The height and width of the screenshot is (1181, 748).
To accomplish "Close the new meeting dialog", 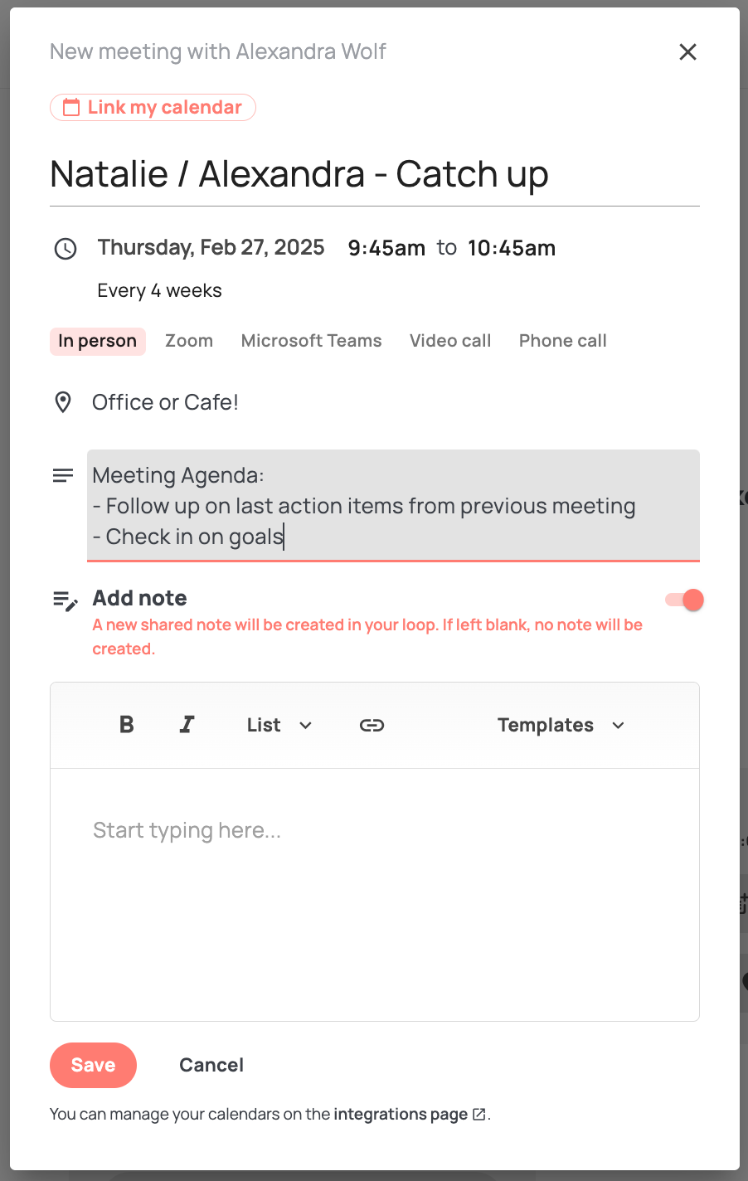I will pos(687,52).
